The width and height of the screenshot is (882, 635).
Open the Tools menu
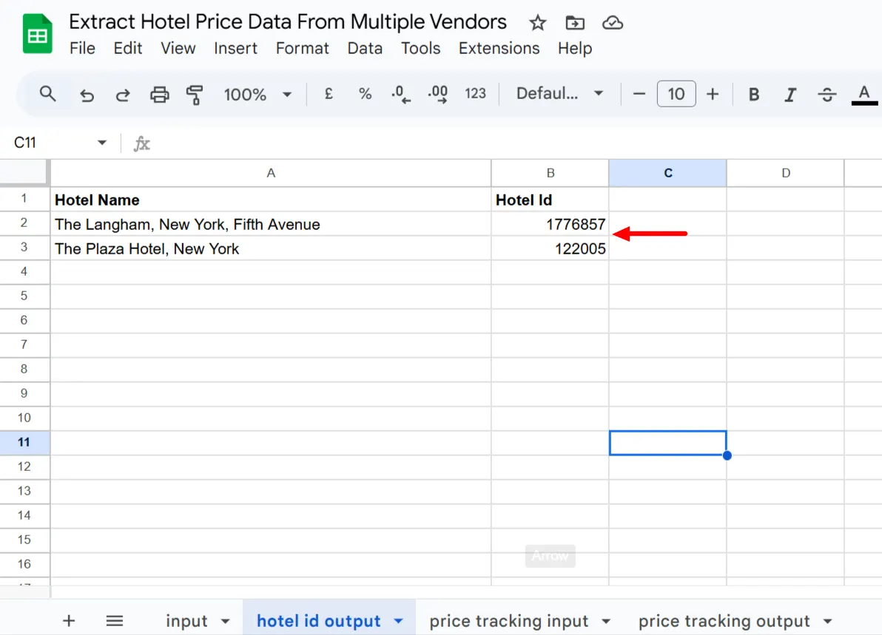coord(420,48)
